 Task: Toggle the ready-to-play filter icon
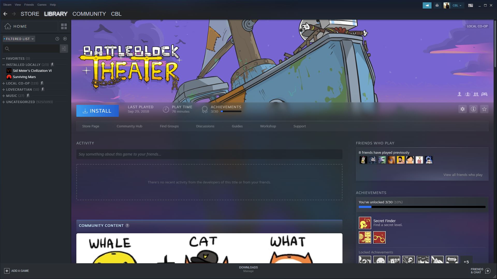(65, 39)
